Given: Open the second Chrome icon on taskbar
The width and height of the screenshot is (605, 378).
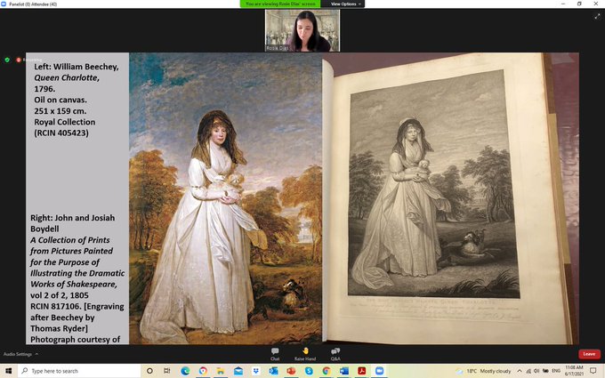Looking at the screenshot, I should tap(327, 371).
